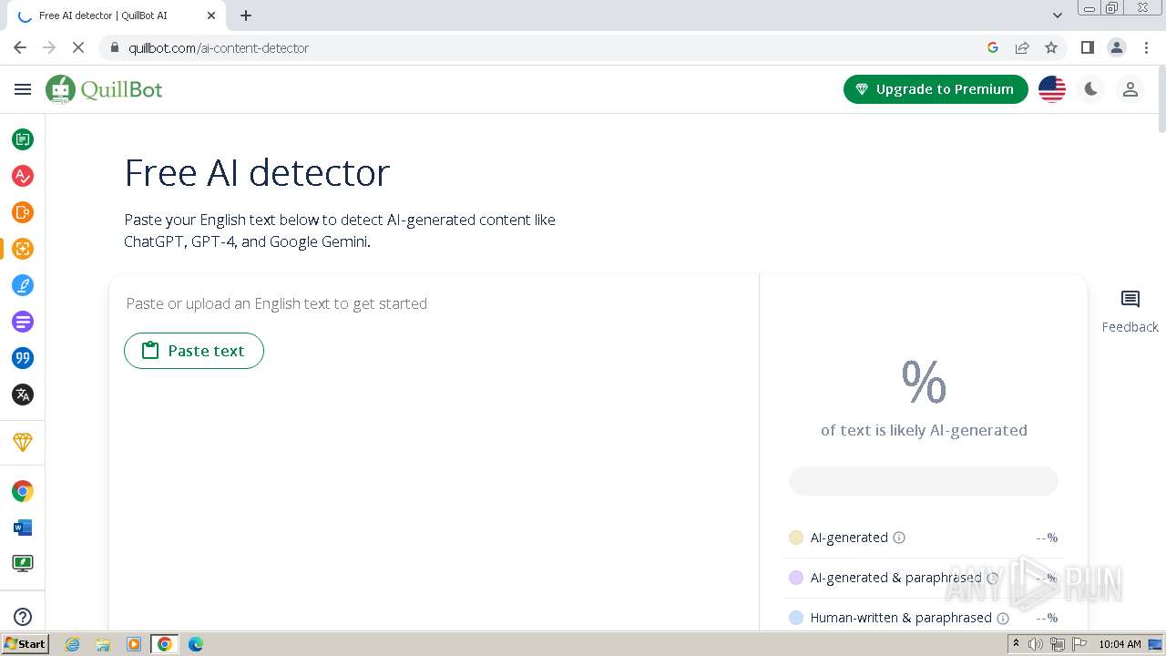Click the Premium diamond sidebar icon
The width and height of the screenshot is (1166, 656).
click(x=23, y=442)
